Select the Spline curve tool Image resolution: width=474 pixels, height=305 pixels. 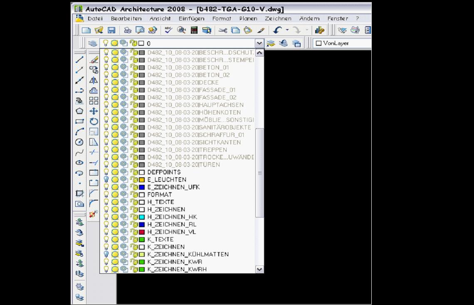click(x=79, y=152)
